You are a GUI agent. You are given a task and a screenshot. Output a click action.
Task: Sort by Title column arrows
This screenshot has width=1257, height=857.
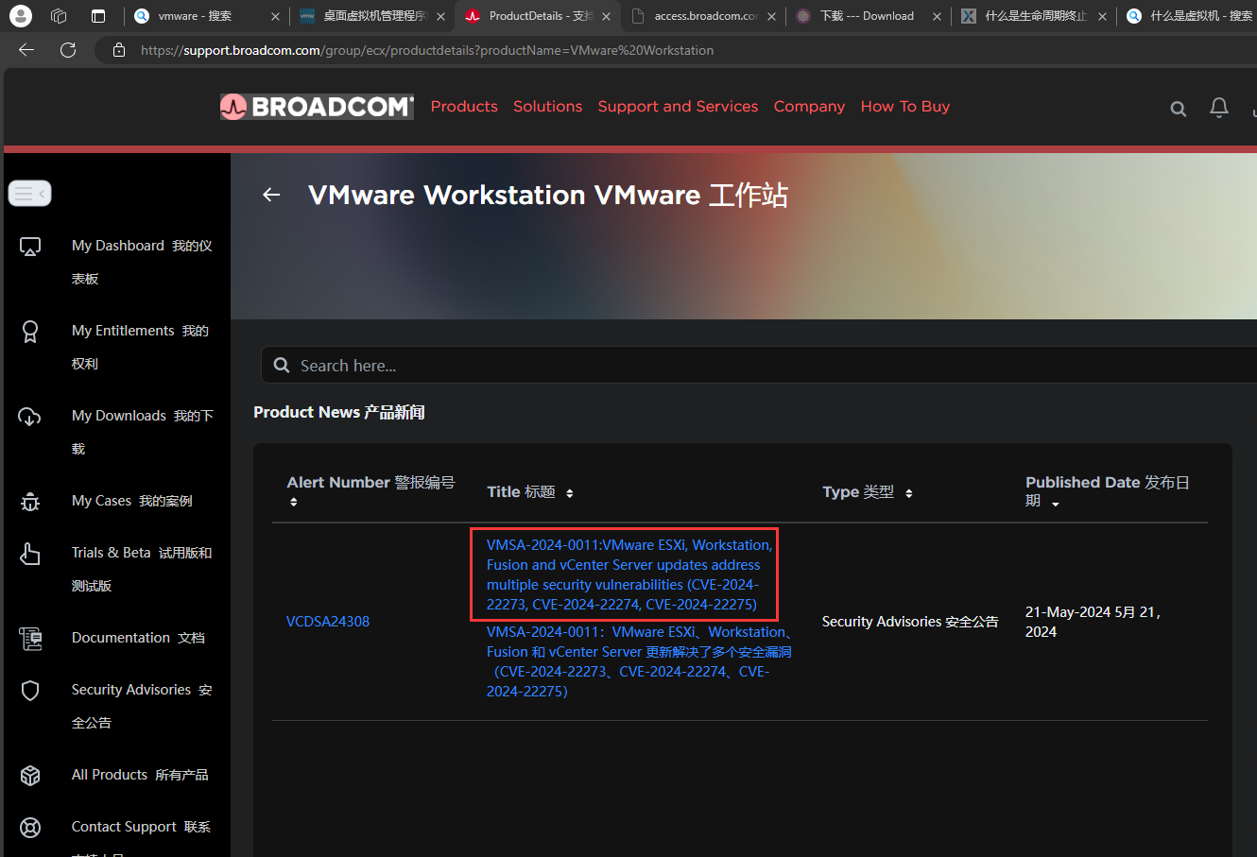tap(570, 493)
